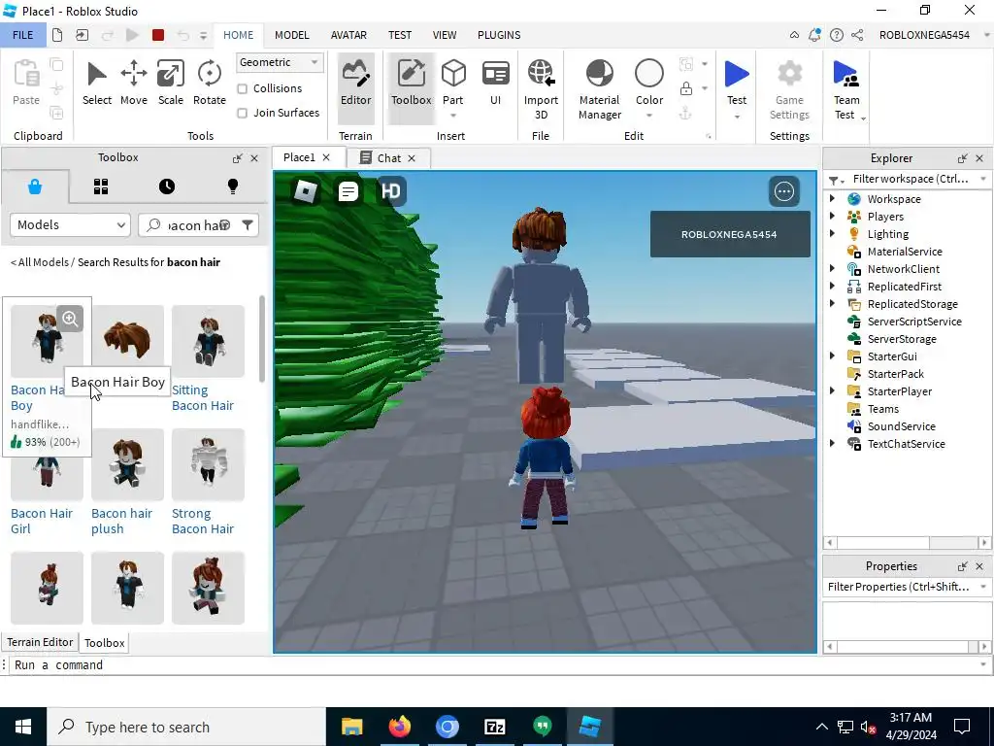994x746 pixels.
Task: Switch to the Chat document tab
Action: 388,158
